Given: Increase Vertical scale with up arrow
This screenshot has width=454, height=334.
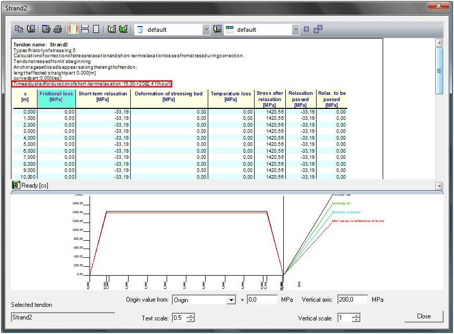Looking at the screenshot, I should click(x=356, y=316).
